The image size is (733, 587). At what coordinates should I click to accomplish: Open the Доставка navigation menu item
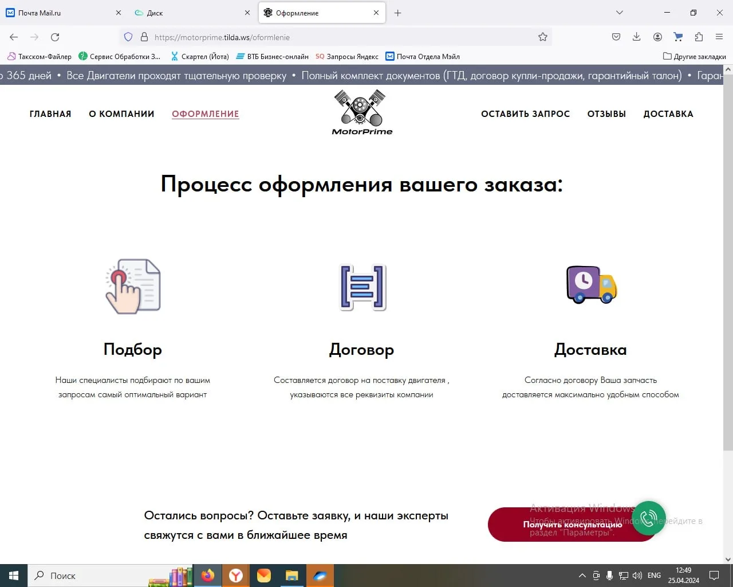point(668,114)
